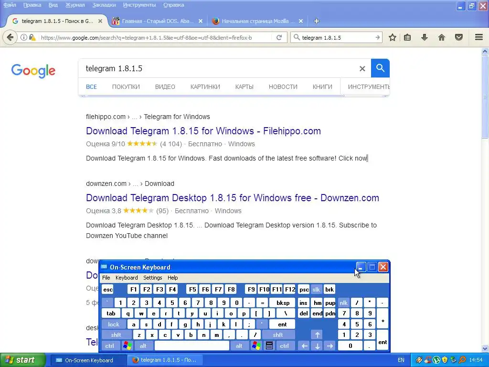489x367 pixels.
Task: Open the downloads arrow icon
Action: tap(425, 37)
